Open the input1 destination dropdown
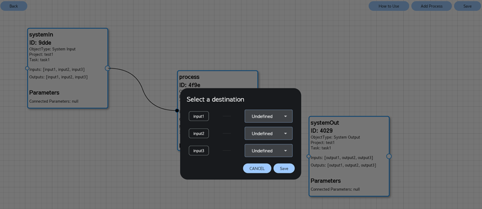The image size is (482, 209). [x=268, y=117]
